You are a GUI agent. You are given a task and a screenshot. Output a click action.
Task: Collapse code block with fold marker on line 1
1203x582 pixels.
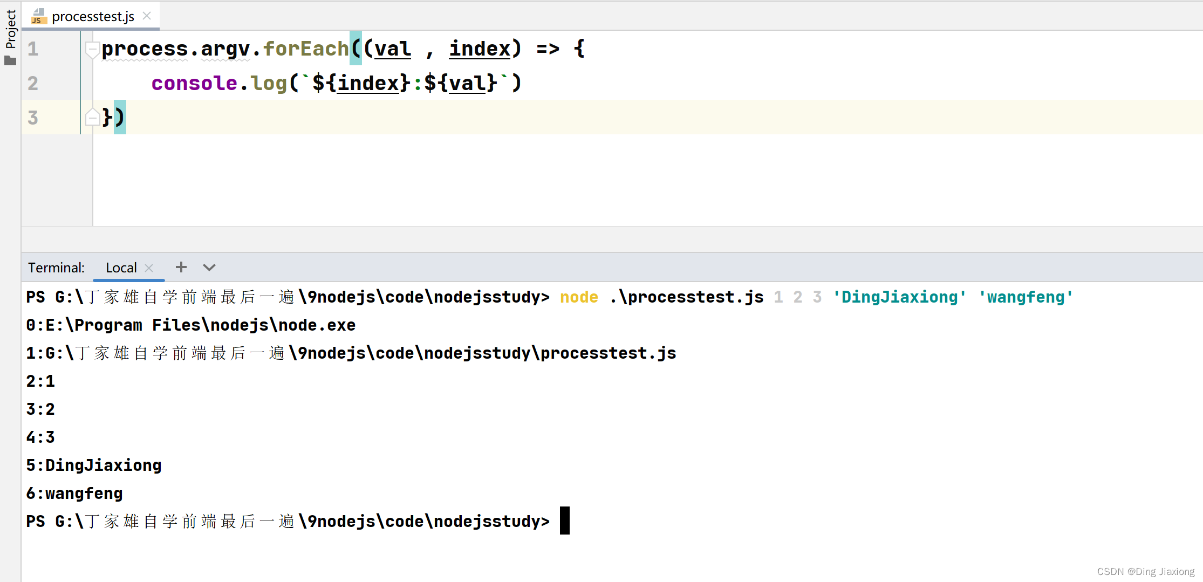pyautogui.click(x=92, y=49)
